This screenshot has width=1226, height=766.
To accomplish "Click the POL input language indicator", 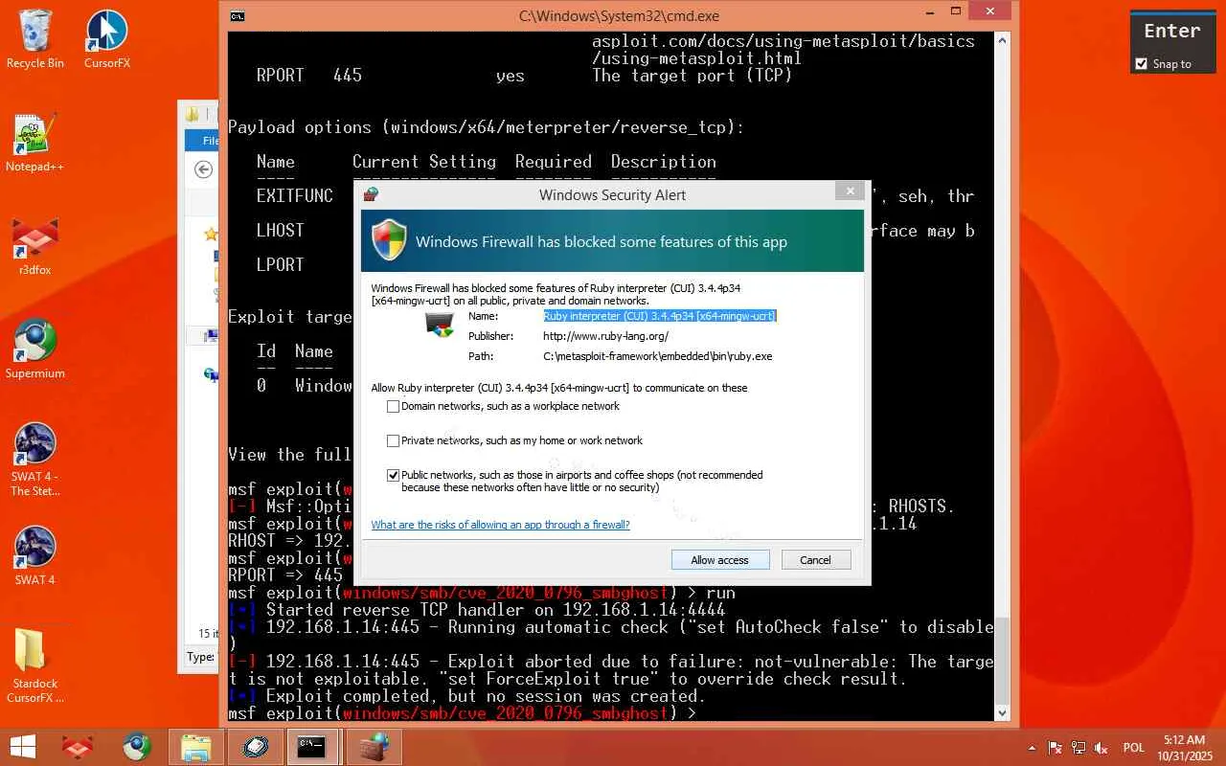I will [1134, 748].
